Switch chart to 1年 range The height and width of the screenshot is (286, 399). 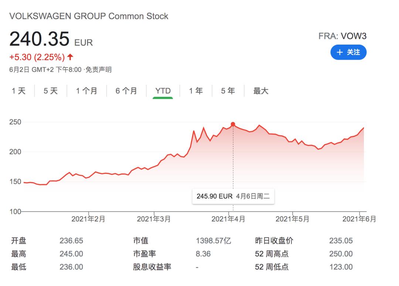(x=196, y=91)
